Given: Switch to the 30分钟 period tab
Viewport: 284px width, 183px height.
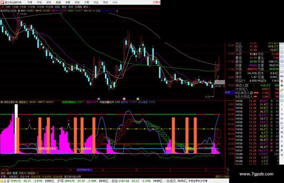Looking at the screenshot, I should (x=40, y=7).
